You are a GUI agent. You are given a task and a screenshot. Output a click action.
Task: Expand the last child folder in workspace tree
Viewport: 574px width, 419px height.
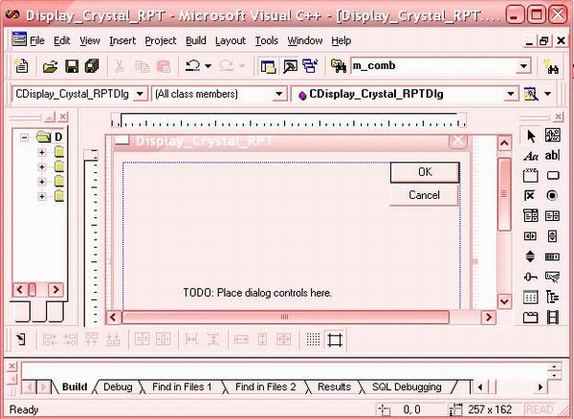pos(42,196)
